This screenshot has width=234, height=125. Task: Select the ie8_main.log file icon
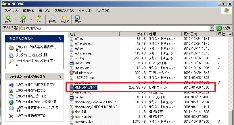pos(72,53)
